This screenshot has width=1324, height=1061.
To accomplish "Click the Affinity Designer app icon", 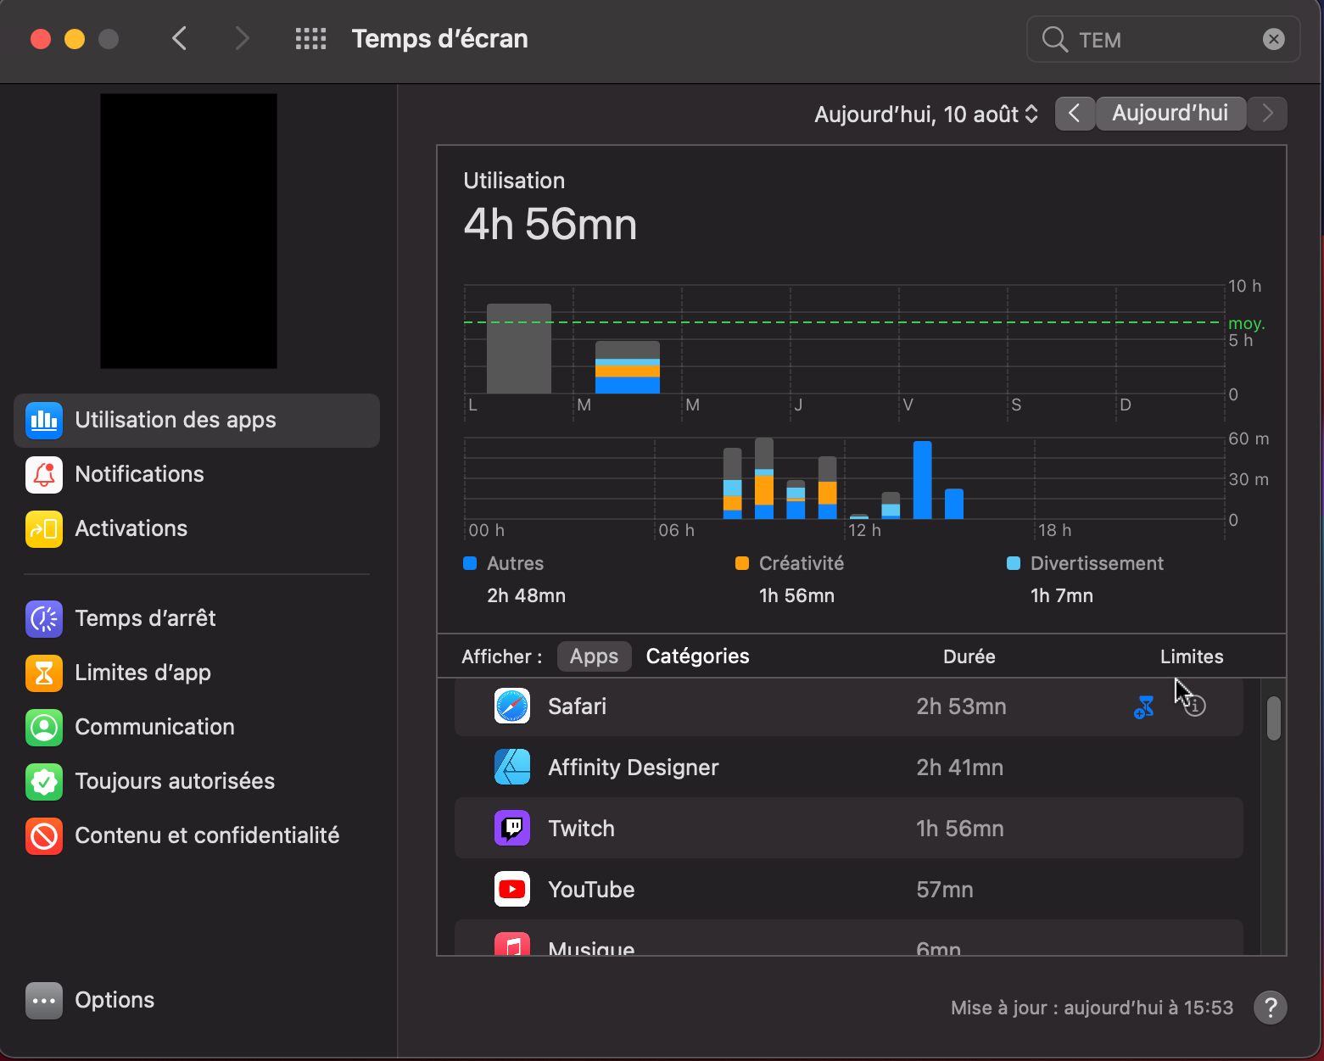I will pos(512,768).
